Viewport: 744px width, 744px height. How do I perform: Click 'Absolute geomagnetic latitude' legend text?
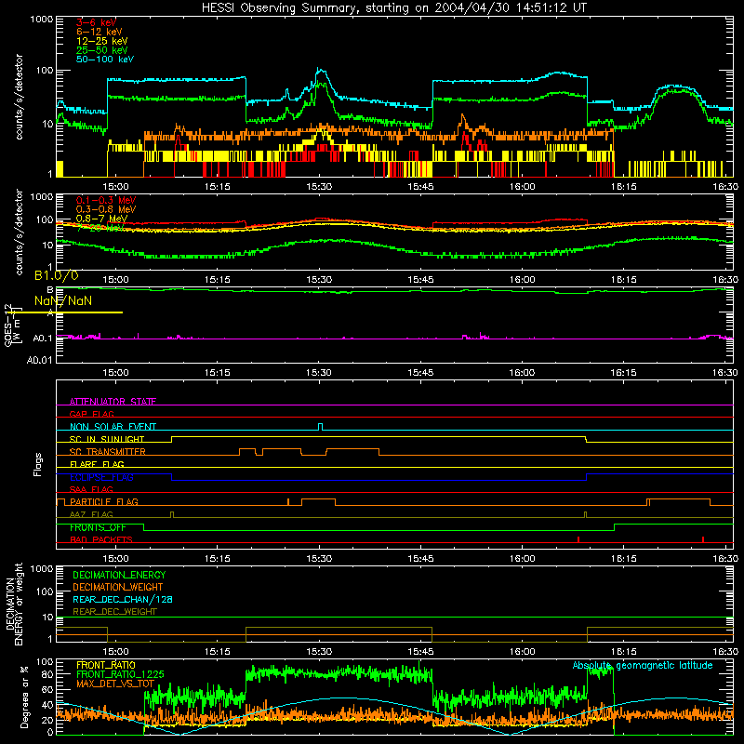pos(643,666)
